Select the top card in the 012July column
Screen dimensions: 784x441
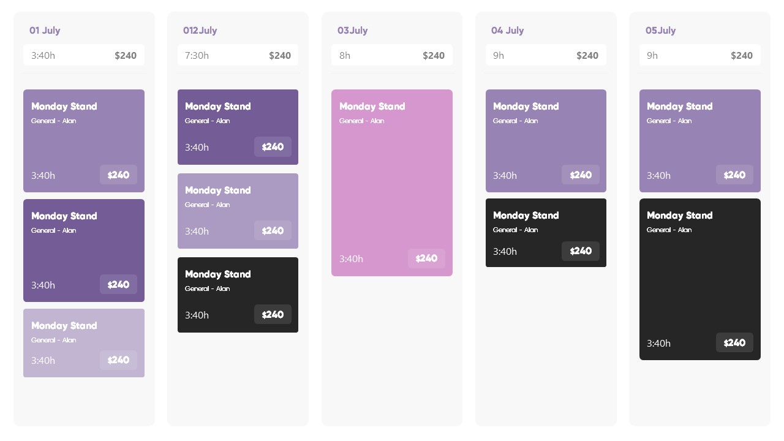(238, 127)
